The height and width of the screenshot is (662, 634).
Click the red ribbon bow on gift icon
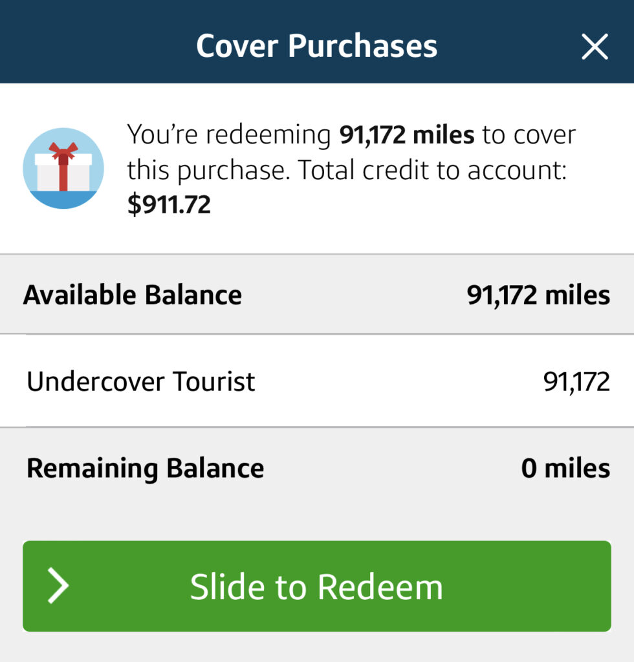coord(63,152)
